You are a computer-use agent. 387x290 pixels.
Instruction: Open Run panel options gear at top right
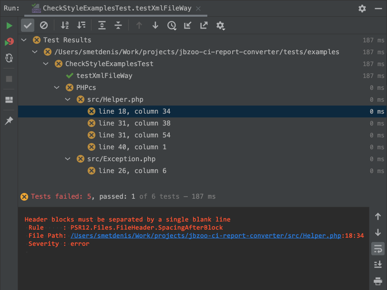[x=362, y=9]
